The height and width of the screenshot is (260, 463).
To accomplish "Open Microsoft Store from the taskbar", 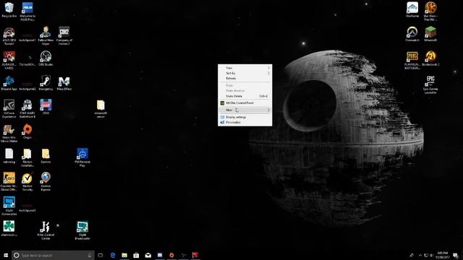I will coord(136,255).
